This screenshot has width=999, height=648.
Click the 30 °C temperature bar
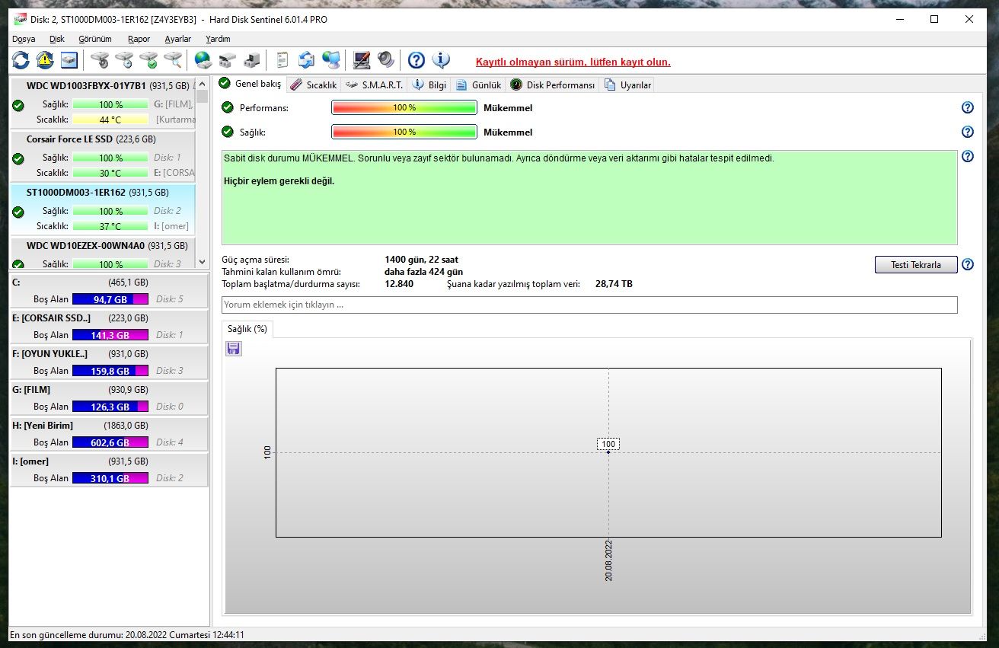(110, 173)
